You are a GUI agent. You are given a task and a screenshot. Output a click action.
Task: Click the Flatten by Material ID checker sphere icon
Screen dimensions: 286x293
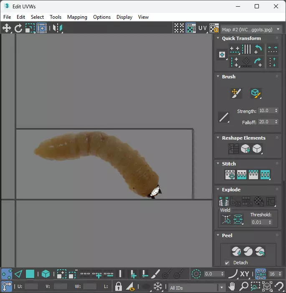(x=259, y=201)
